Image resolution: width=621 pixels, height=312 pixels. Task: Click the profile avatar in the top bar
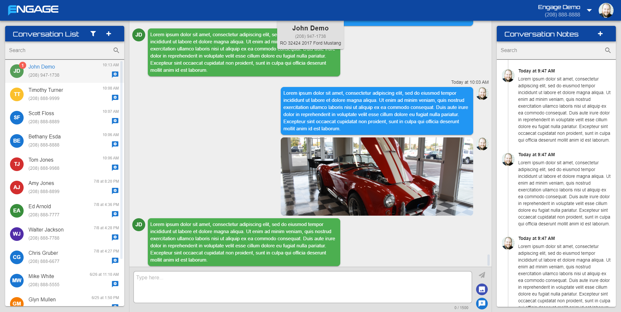[606, 10]
